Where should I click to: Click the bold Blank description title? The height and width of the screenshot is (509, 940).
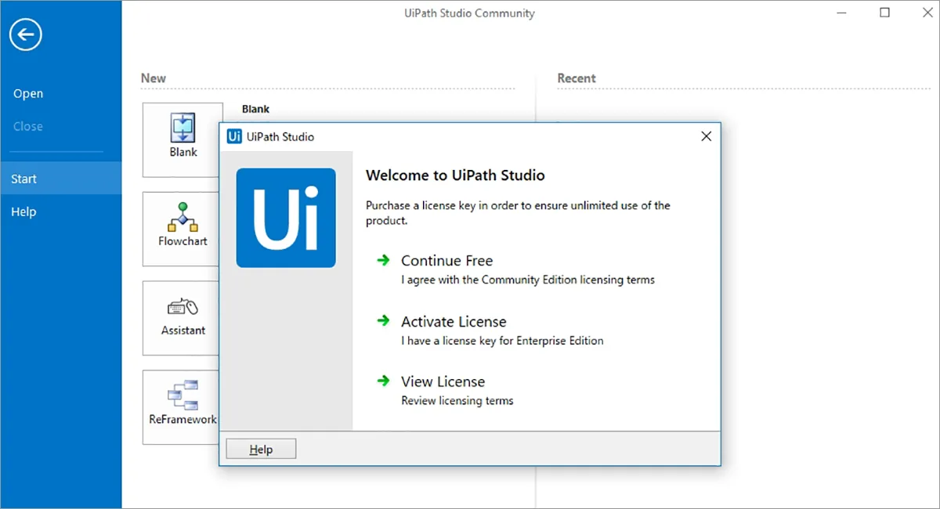[255, 109]
